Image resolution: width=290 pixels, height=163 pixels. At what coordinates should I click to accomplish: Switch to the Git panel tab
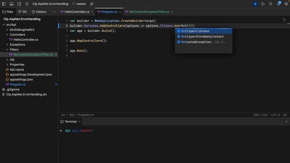click(22, 12)
